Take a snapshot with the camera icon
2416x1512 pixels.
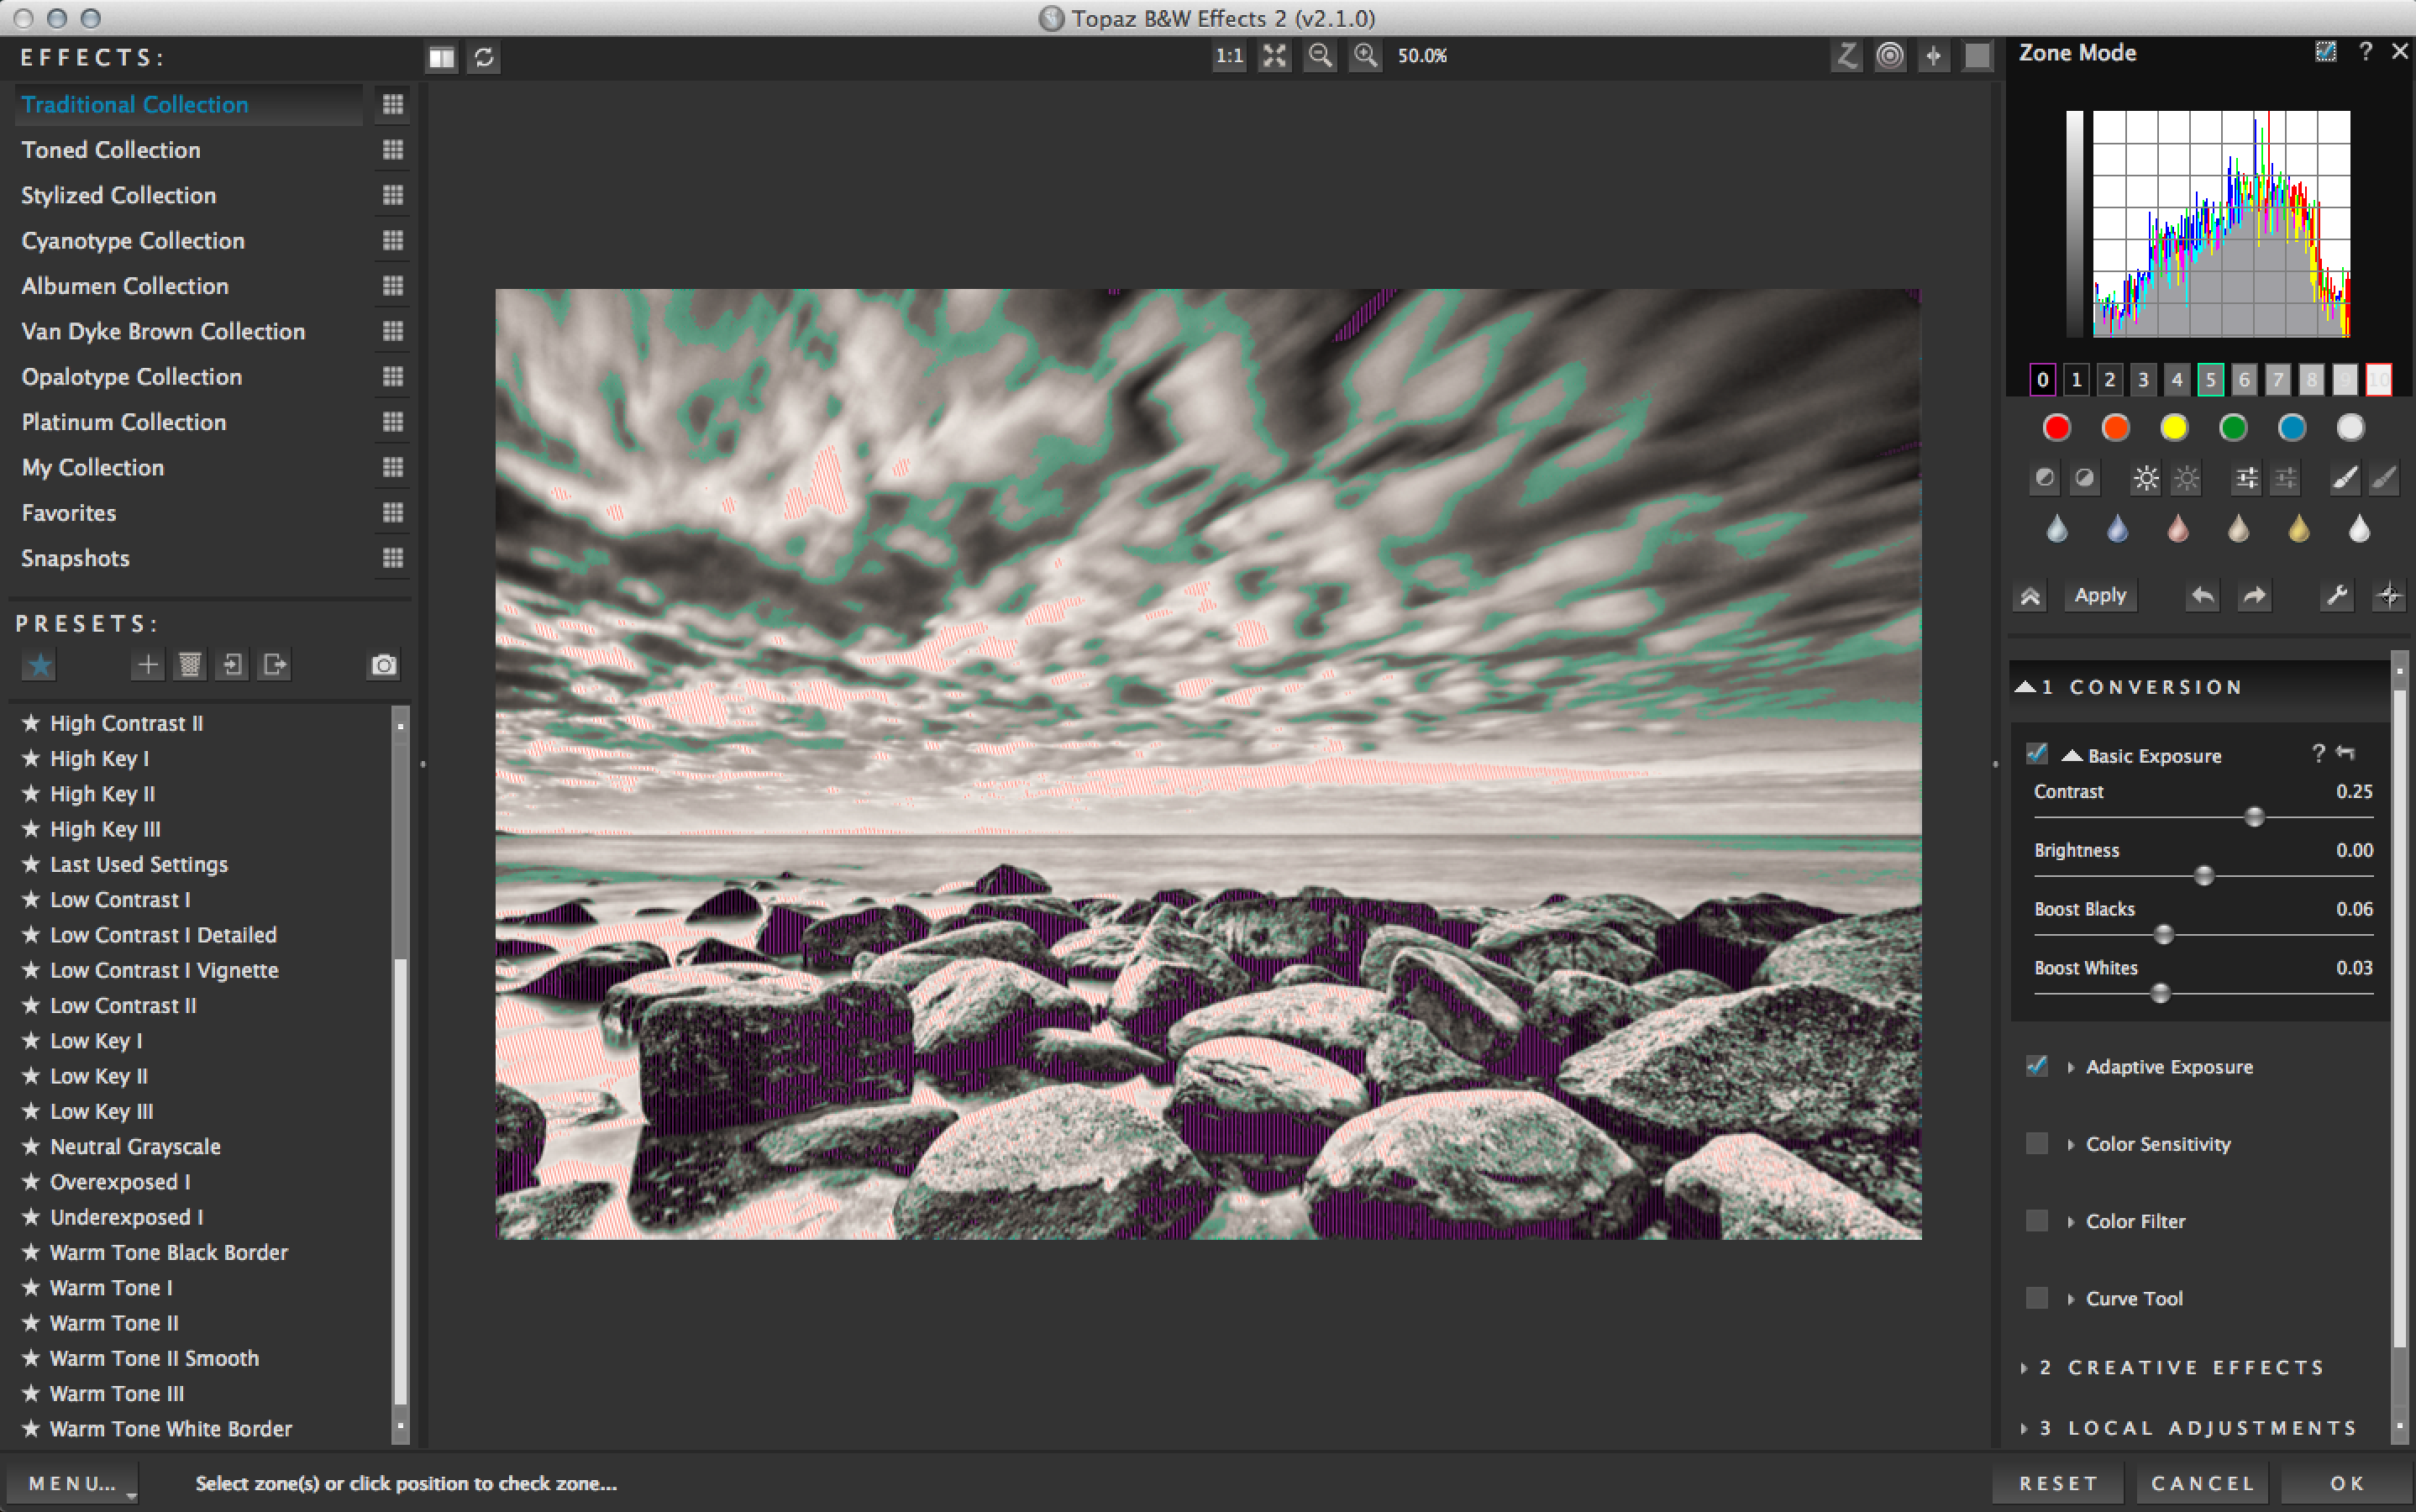tap(383, 665)
